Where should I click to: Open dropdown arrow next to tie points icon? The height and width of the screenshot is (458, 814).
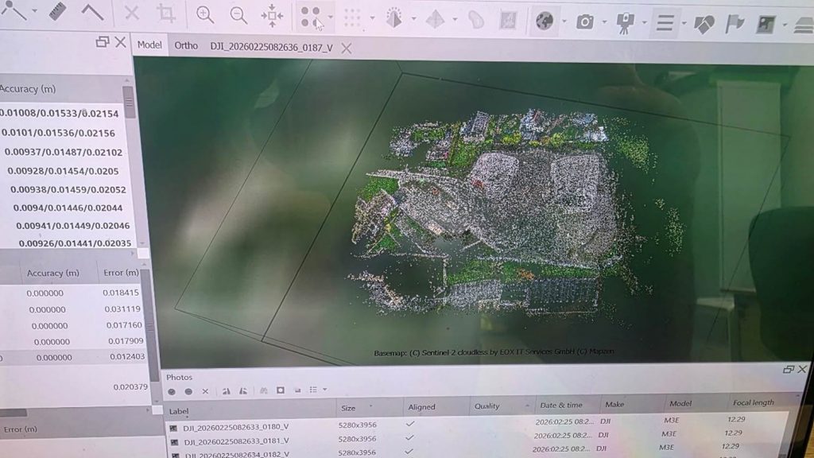(x=331, y=17)
